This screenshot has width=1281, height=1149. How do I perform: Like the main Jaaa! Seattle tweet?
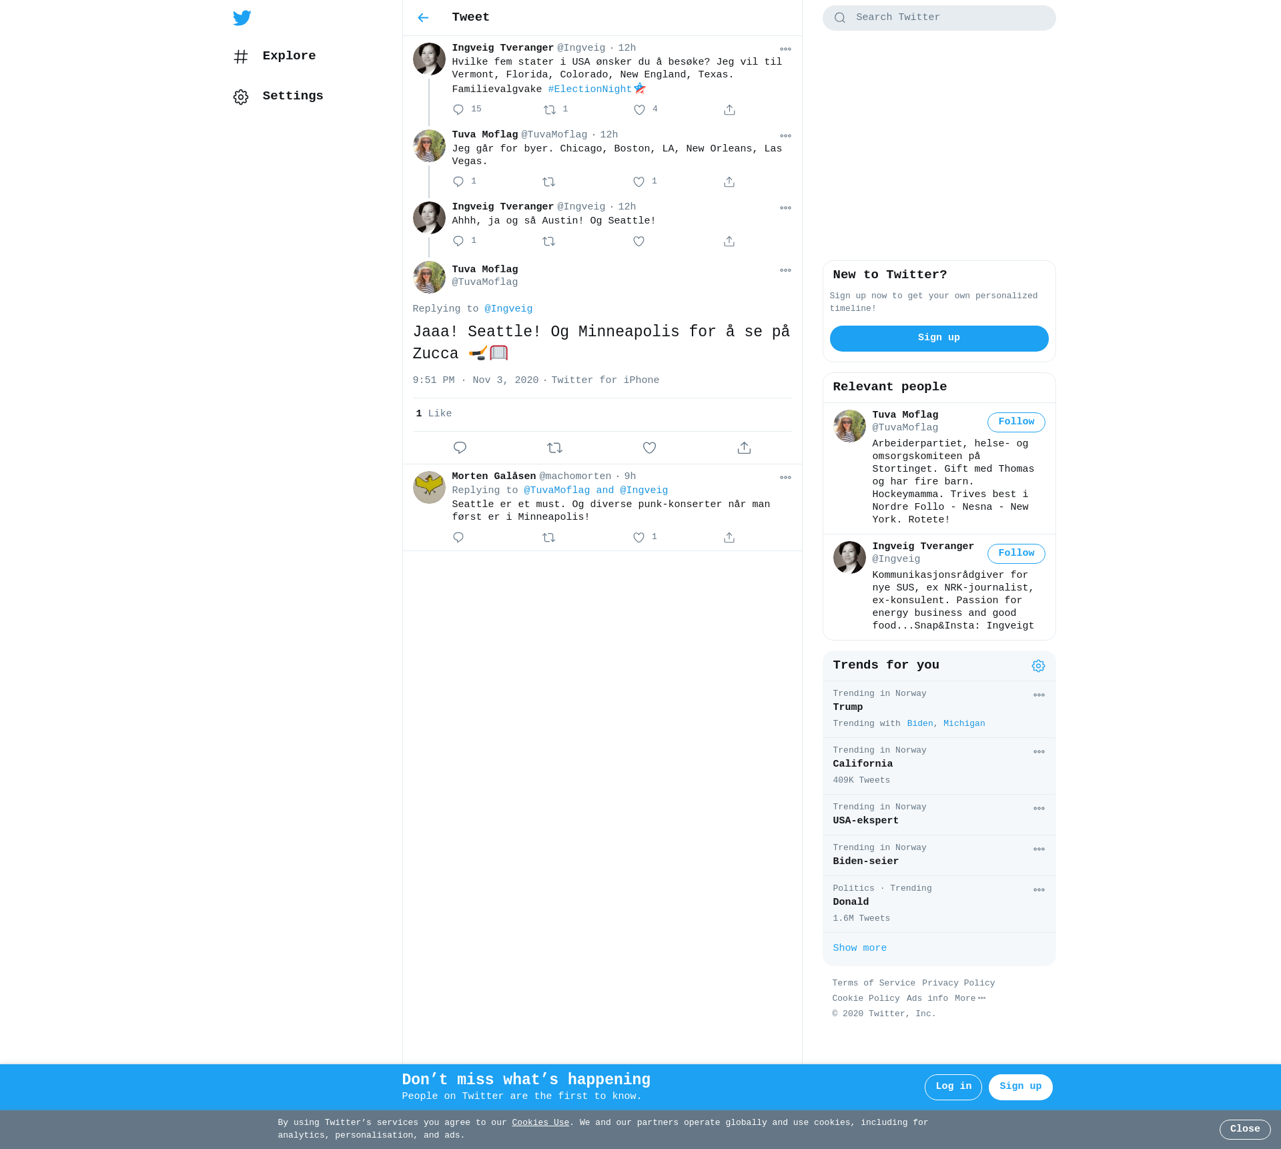click(x=649, y=448)
